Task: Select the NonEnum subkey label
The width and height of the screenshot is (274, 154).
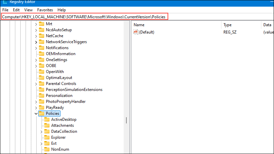Action: tap(60, 149)
